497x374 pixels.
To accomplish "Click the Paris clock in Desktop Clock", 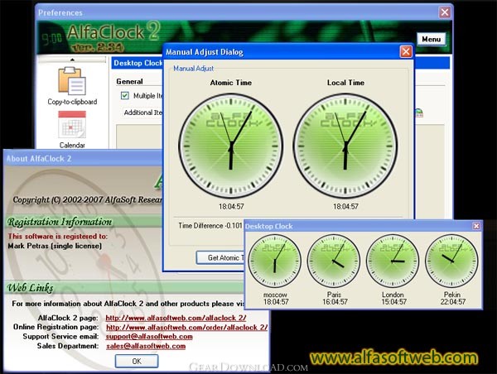I will [334, 261].
